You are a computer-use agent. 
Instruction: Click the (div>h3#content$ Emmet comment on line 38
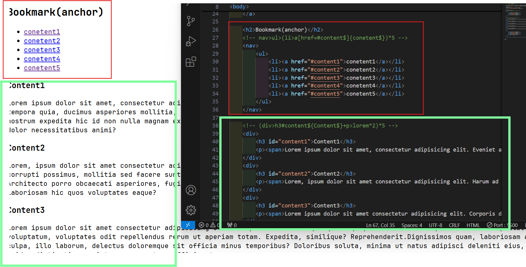[320, 126]
